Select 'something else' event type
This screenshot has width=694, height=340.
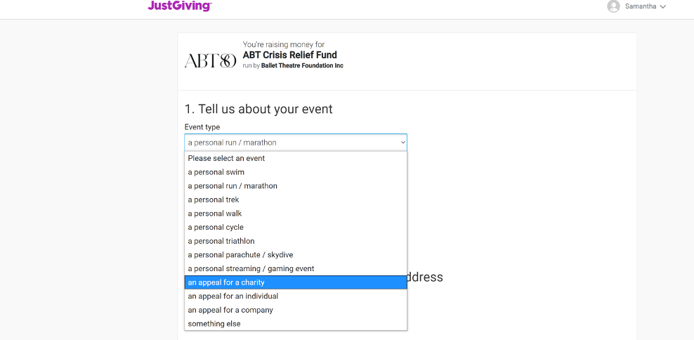point(296,324)
